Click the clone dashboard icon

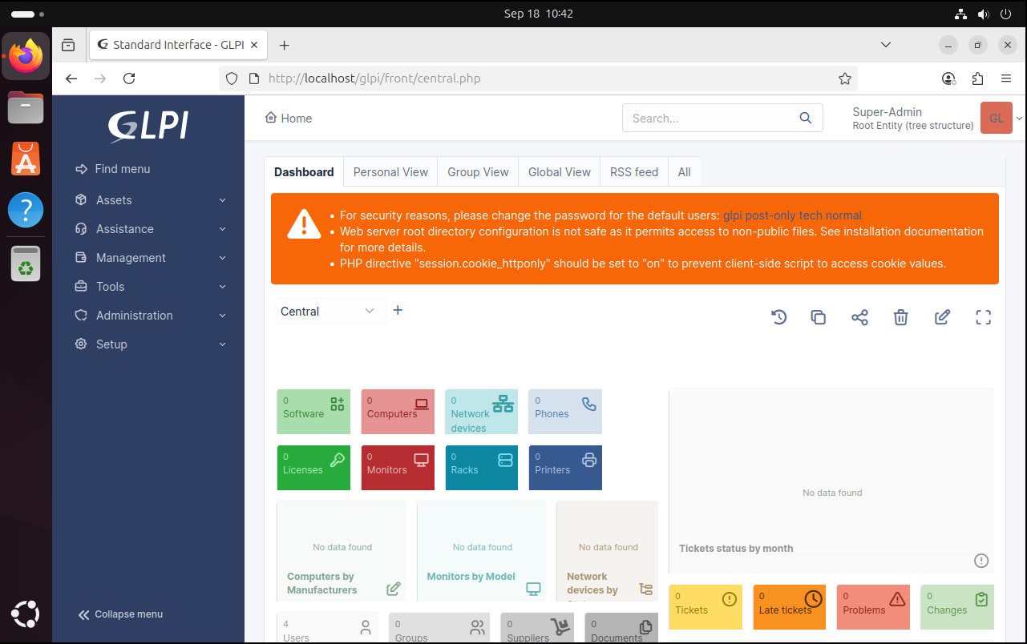(x=818, y=317)
